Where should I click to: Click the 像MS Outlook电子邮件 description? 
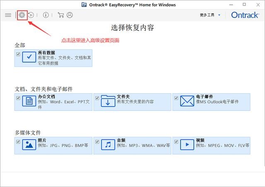(x=217, y=102)
